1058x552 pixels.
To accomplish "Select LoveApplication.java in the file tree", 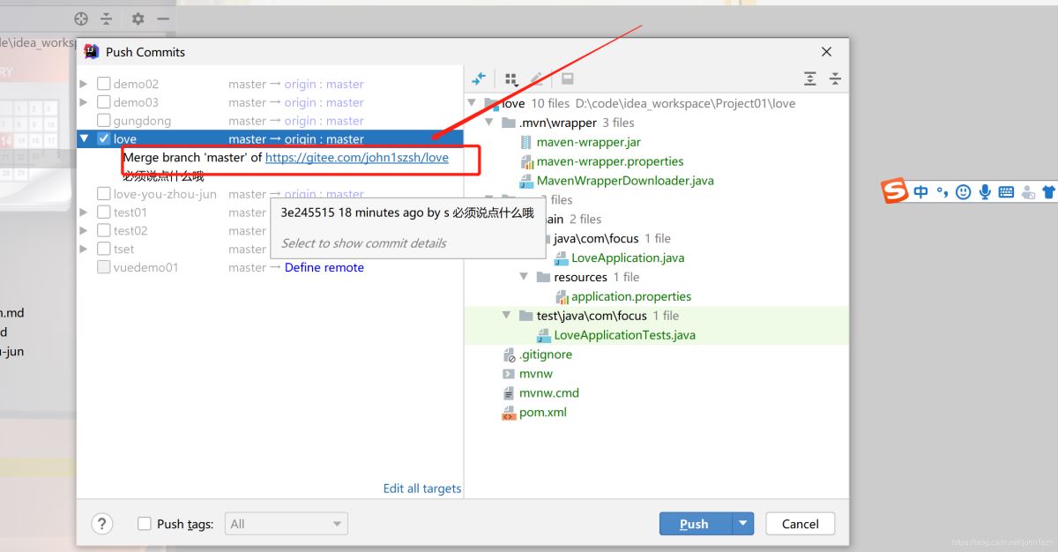I will (628, 257).
